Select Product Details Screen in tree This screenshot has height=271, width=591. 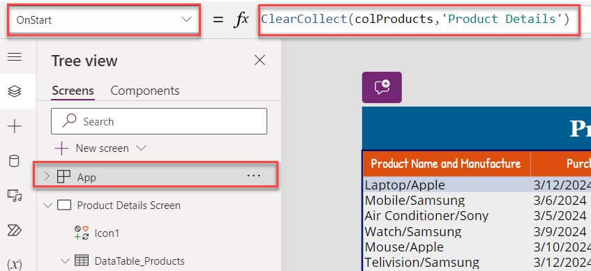[x=128, y=206]
